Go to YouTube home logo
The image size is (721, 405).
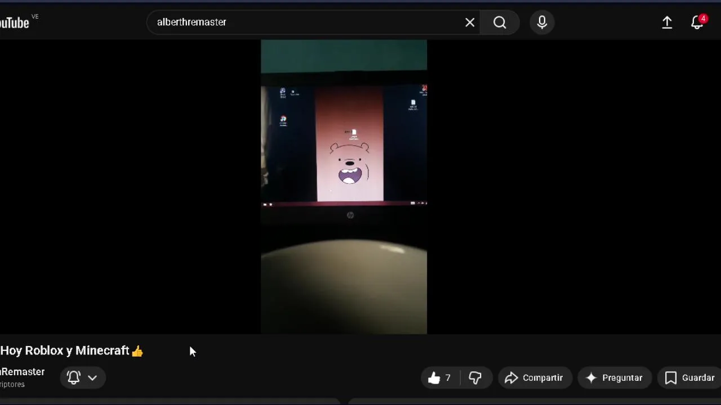pyautogui.click(x=14, y=22)
